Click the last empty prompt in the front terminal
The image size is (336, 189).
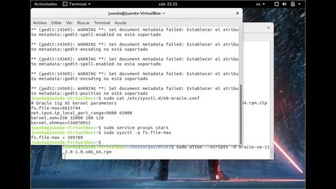66,142
